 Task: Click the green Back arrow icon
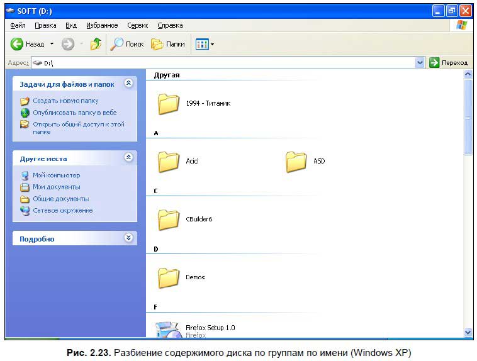coord(17,44)
